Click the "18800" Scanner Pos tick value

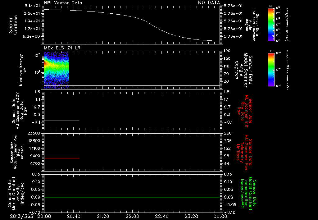[34, 141]
